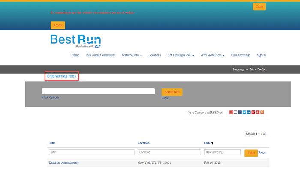Reset the table filters
The height and width of the screenshot is (172, 300).
pos(262,153)
